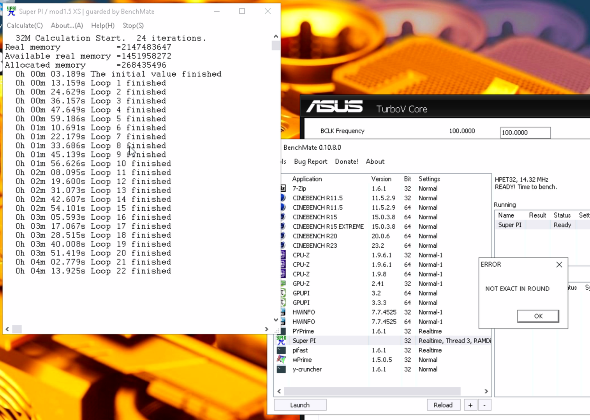Image resolution: width=590 pixels, height=420 pixels.
Task: Click BenchMate list scroll left arrow
Action: (x=279, y=391)
